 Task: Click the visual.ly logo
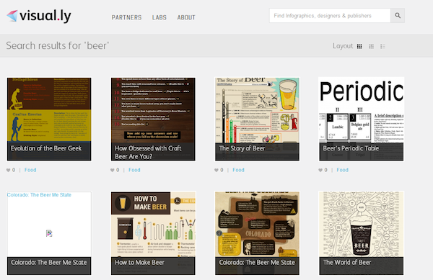tap(39, 16)
